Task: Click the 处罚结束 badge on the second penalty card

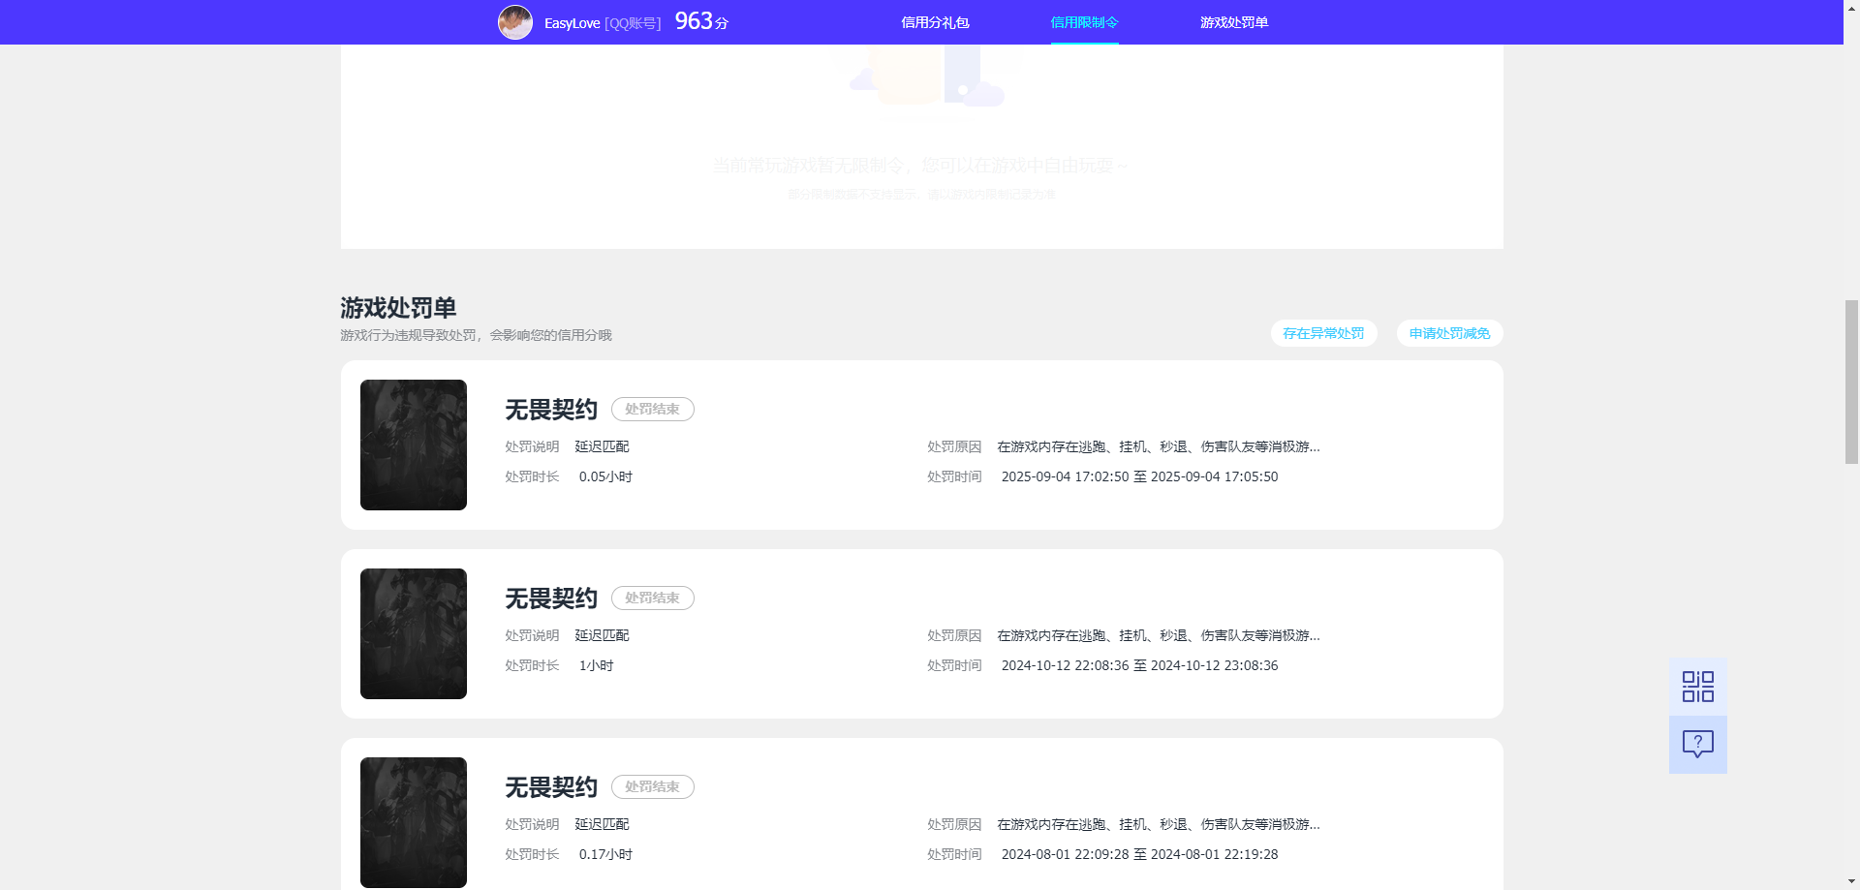Action: 652,598
